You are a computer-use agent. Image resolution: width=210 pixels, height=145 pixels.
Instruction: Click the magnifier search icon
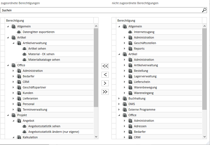click(x=204, y=10)
